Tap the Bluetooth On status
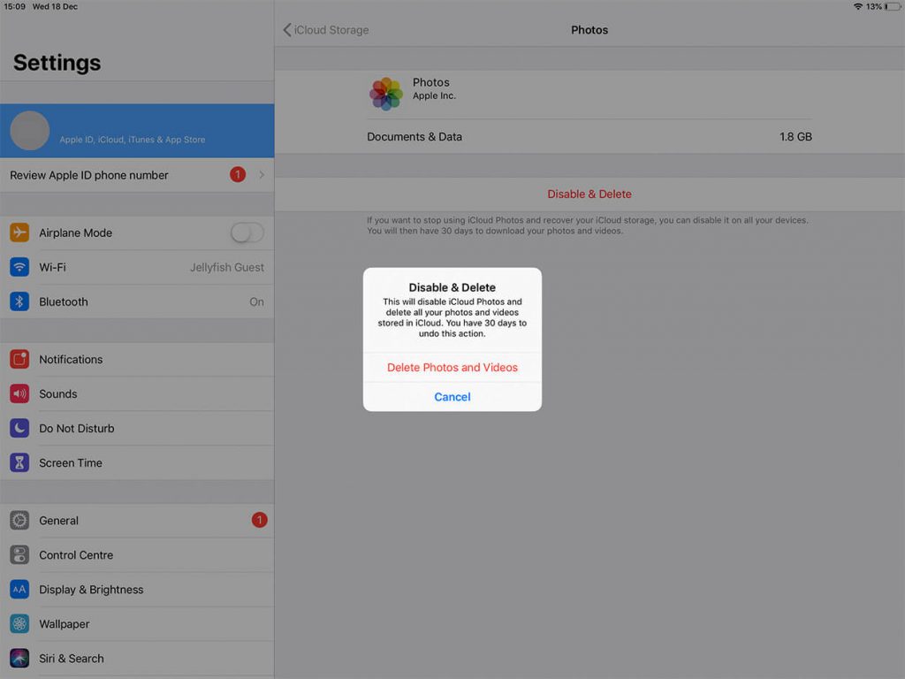 point(257,301)
